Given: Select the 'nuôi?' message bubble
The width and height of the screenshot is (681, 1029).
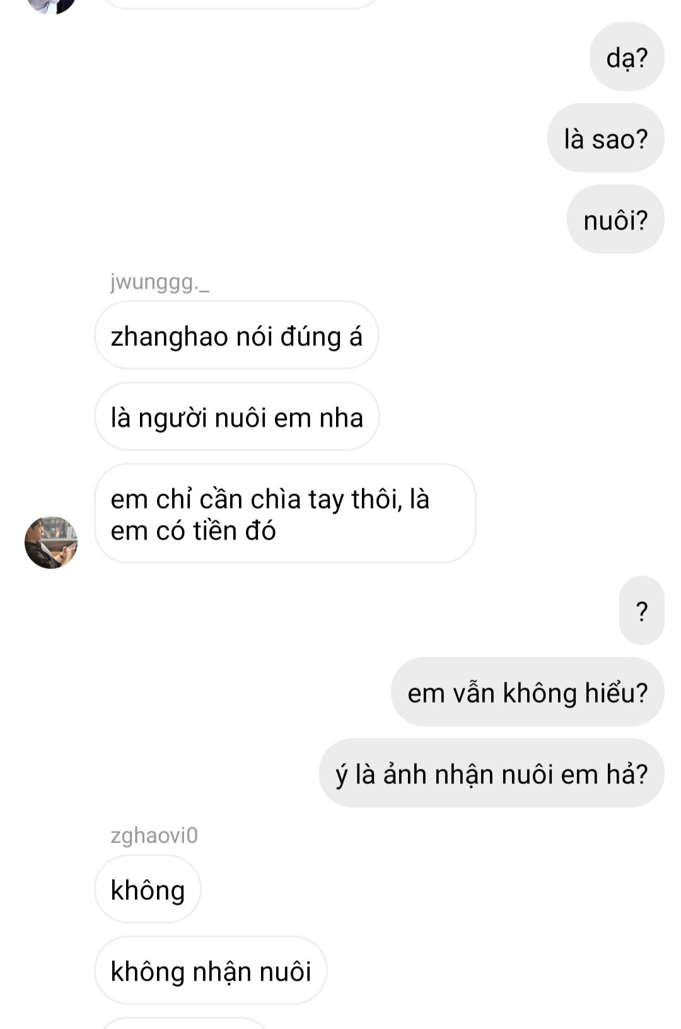Looking at the screenshot, I should (x=615, y=219).
